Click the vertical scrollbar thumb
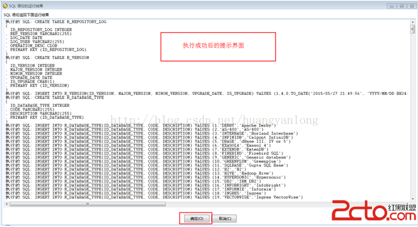This screenshot has height=227, width=418. [x=413, y=29]
